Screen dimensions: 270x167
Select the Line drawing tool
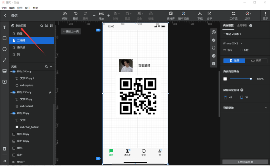click(x=4, y=60)
